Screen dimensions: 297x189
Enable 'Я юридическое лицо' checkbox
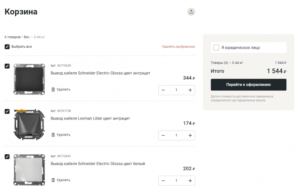(x=216, y=48)
